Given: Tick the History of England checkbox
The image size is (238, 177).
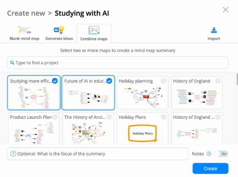Looking at the screenshot, I should coord(218,81).
